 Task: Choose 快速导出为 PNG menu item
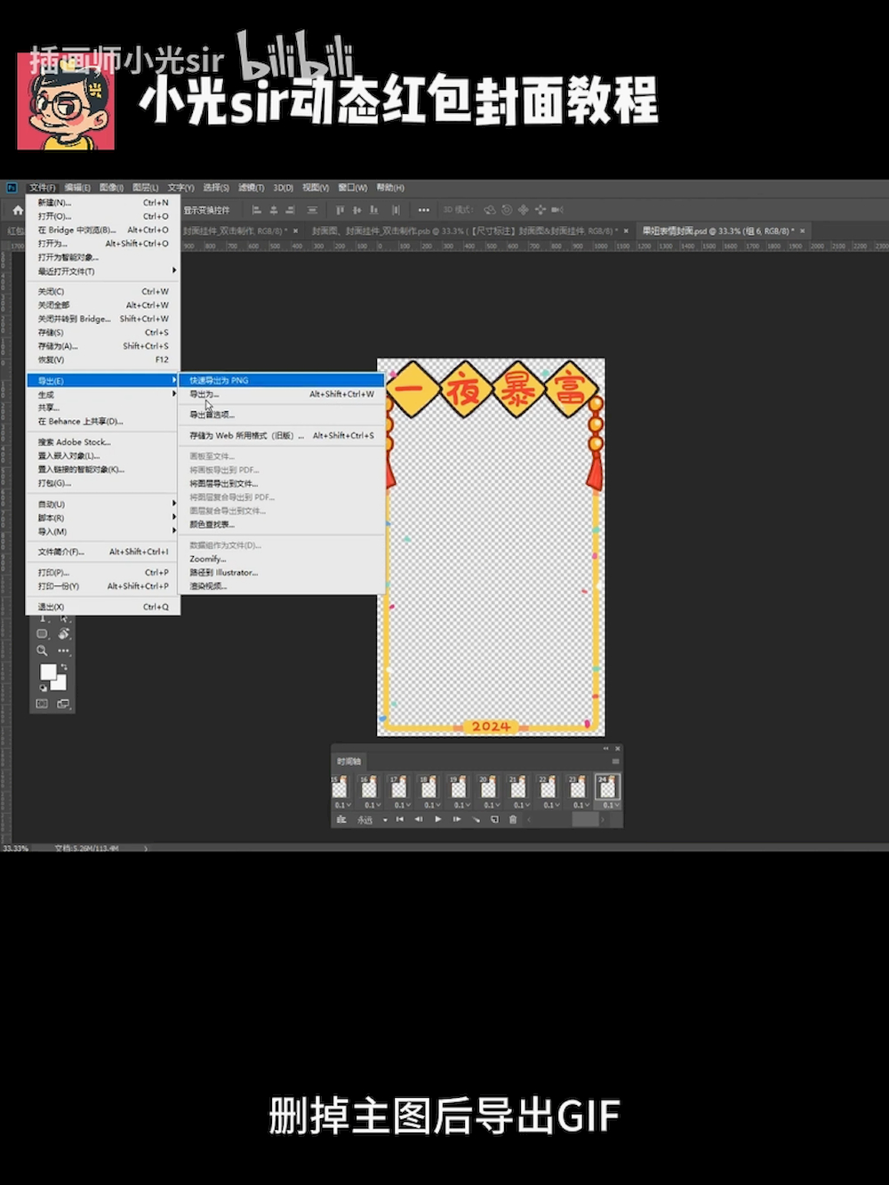click(219, 381)
